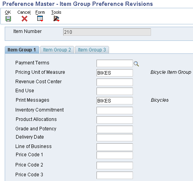The image size is (193, 181).
Task: Click the Grade and Potency field
Action: click(115, 129)
